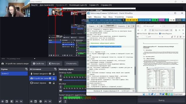Click VirtualBox hard disk status icon
The width and height of the screenshot is (186, 104).
[144, 94]
